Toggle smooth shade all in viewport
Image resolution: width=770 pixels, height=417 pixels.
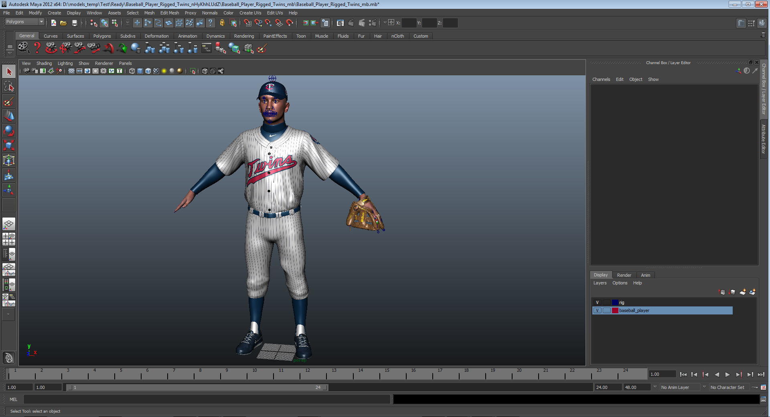(140, 71)
